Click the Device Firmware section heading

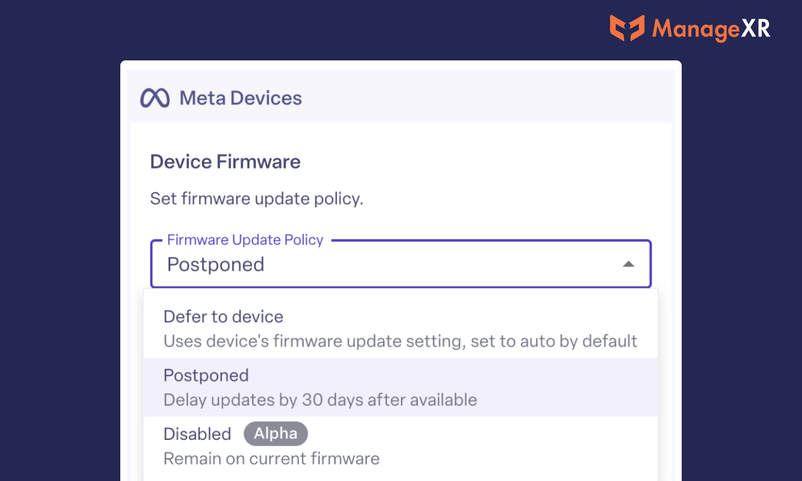tap(225, 162)
